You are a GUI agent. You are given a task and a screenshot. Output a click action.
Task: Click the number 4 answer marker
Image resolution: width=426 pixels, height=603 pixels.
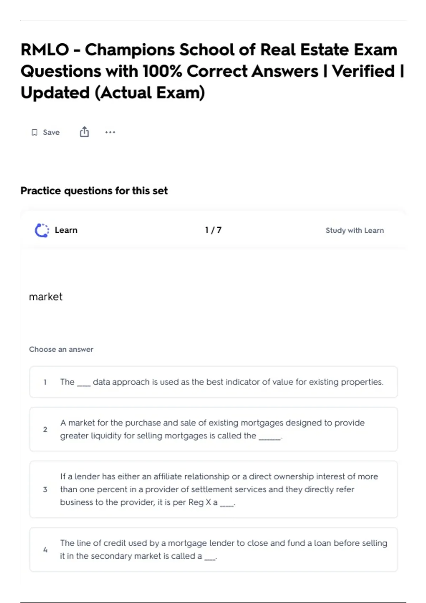[45, 549]
